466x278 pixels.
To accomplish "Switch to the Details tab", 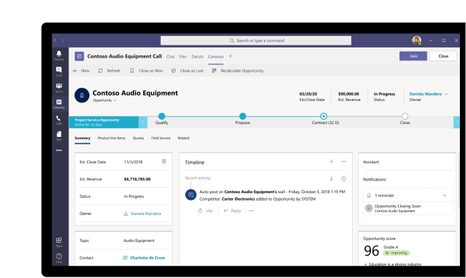I will click(197, 56).
